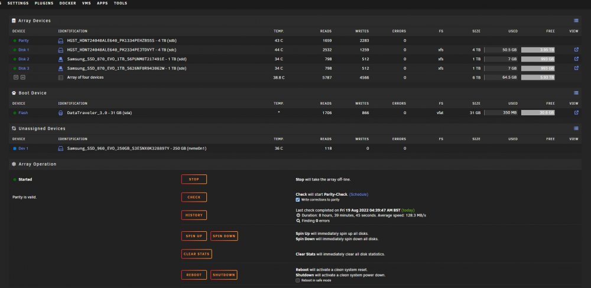The width and height of the screenshot is (591, 288).
Task: Enable Reboot in safe mode checkbox
Action: (298, 280)
